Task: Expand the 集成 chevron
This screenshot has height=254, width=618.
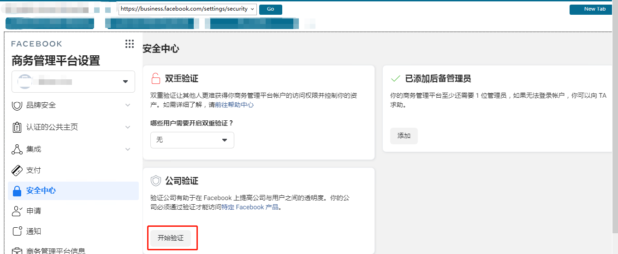Action: tap(128, 149)
